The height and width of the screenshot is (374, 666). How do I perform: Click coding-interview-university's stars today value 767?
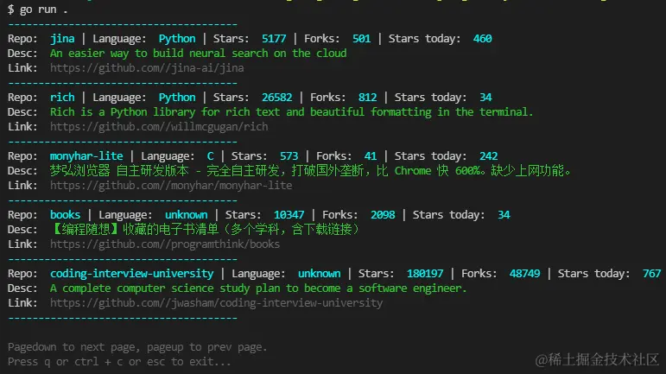[x=652, y=274]
